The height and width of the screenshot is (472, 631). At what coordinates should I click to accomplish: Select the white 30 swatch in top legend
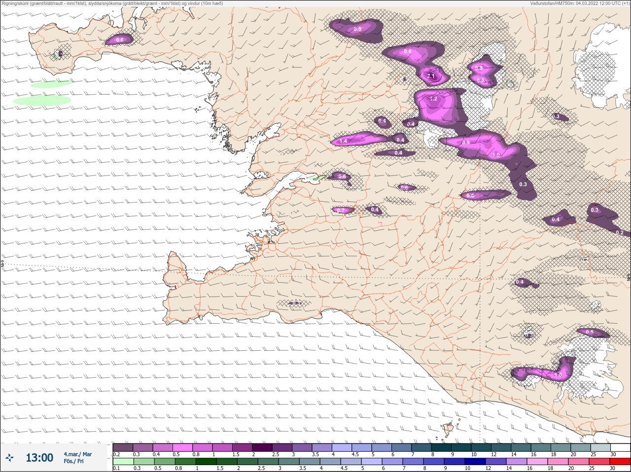pyautogui.click(x=620, y=447)
